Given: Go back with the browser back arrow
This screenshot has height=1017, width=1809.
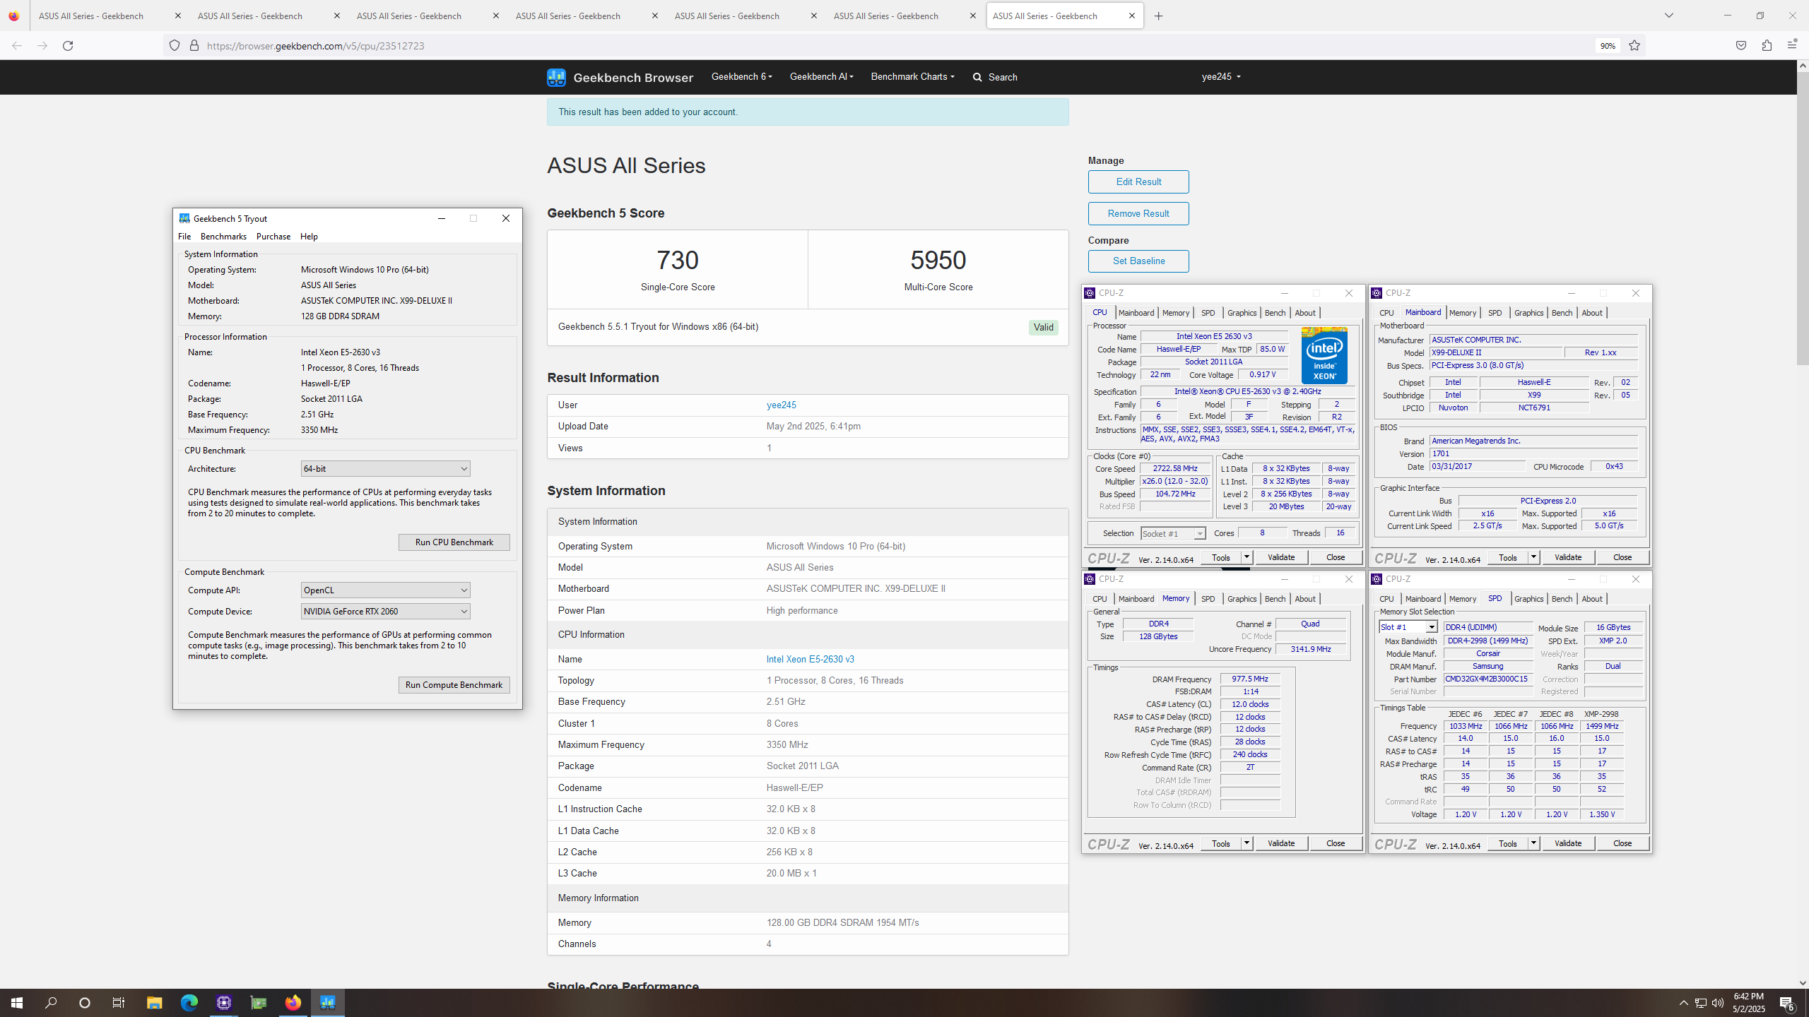Looking at the screenshot, I should click(x=17, y=46).
